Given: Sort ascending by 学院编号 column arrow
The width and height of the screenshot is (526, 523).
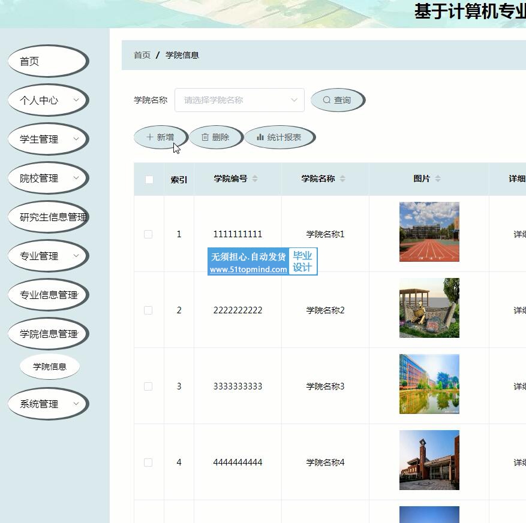Looking at the screenshot, I should 255,177.
